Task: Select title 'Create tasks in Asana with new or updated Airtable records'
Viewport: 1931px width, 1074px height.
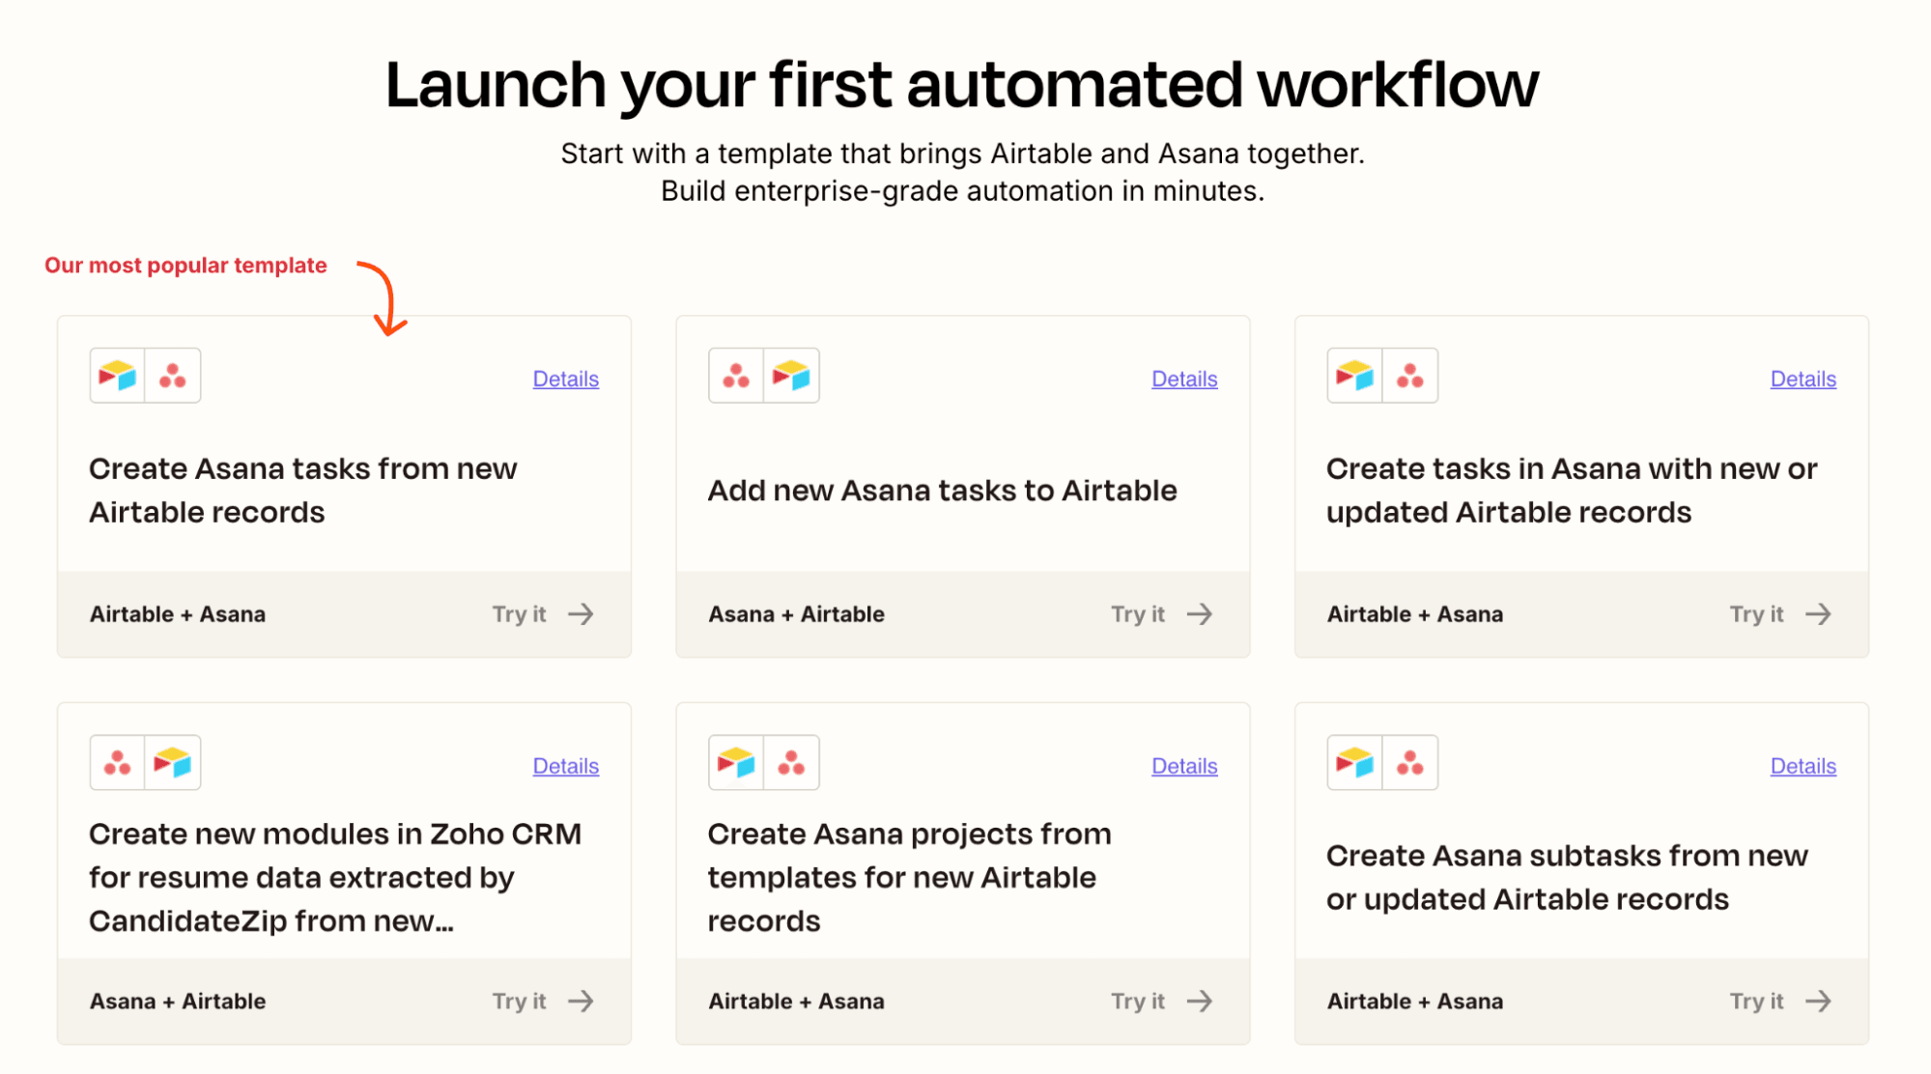Action: [1572, 491]
